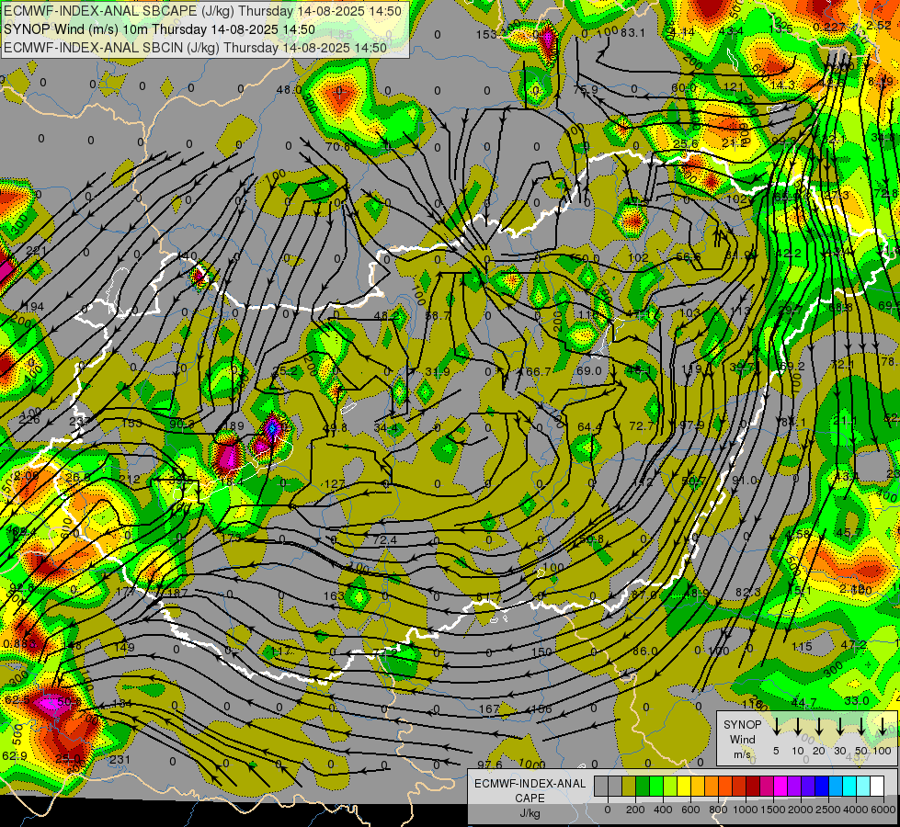This screenshot has width=900, height=827.
Task: Click the 'J/kg' unit in CAPE legend
Action: point(530,813)
